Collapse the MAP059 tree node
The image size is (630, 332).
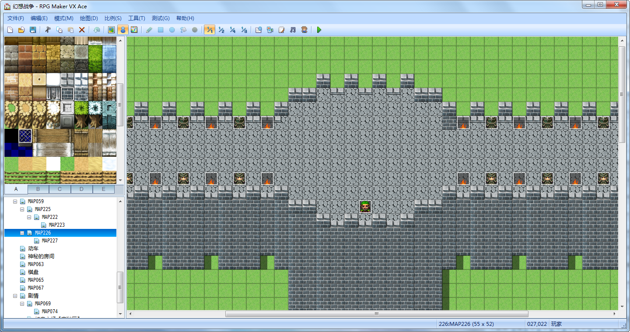coord(15,201)
